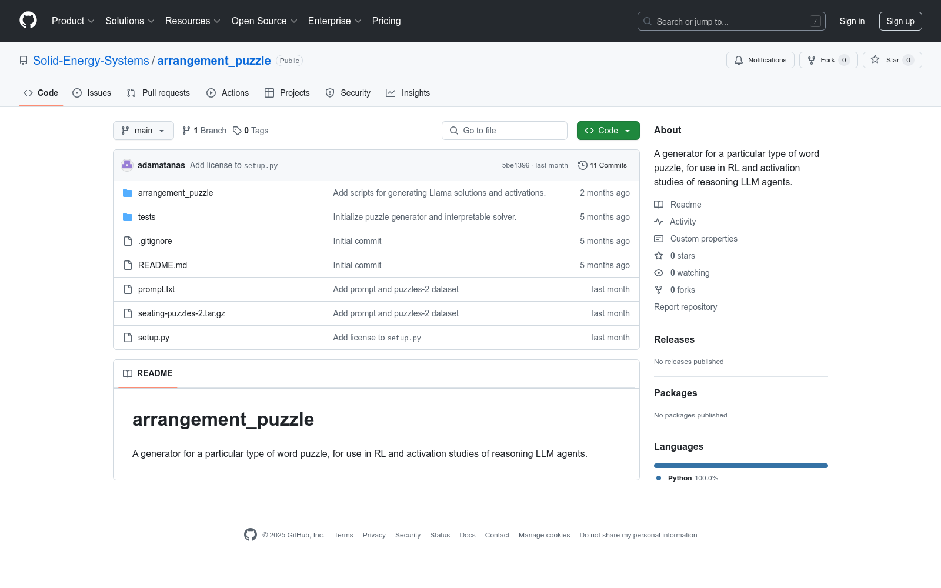The height and width of the screenshot is (588, 941).
Task: Click the prompt.txt file icon
Action: click(128, 289)
